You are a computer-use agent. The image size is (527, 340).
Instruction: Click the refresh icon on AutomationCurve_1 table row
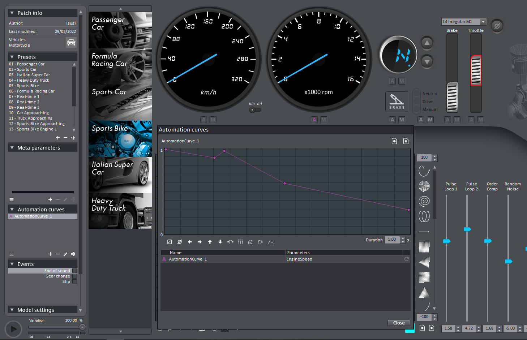tap(406, 259)
